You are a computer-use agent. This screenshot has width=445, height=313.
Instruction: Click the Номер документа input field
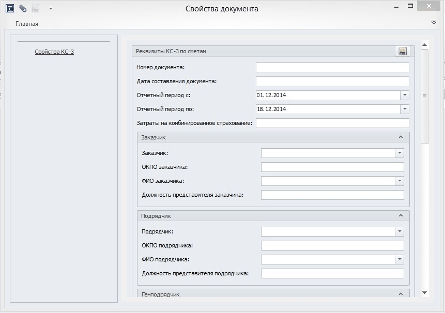click(332, 68)
